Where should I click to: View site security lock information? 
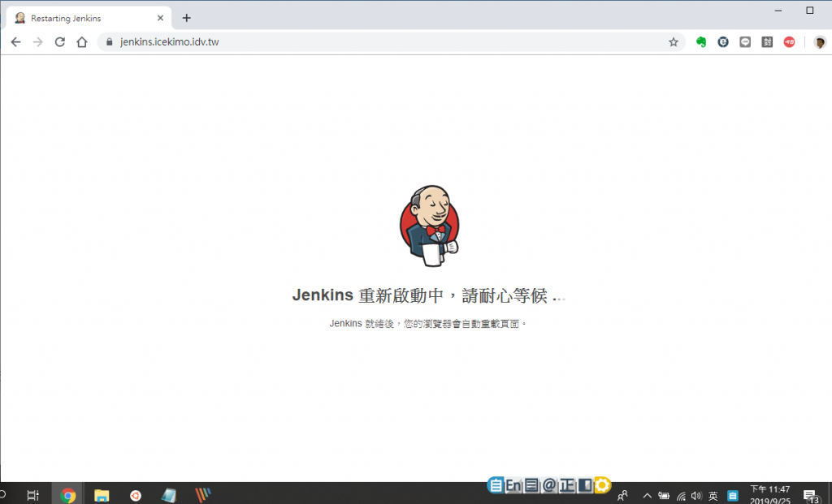click(110, 42)
